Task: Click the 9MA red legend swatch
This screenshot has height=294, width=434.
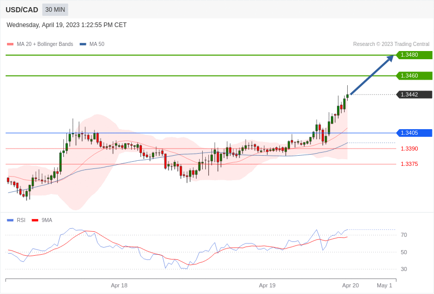Action: [x=35, y=220]
